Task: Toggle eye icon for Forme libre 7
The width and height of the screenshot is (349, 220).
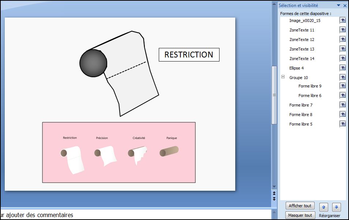Action: [x=342, y=105]
